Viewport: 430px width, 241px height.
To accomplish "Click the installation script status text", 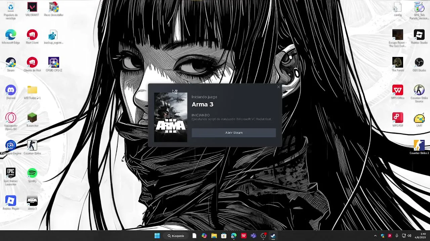I will (x=232, y=119).
